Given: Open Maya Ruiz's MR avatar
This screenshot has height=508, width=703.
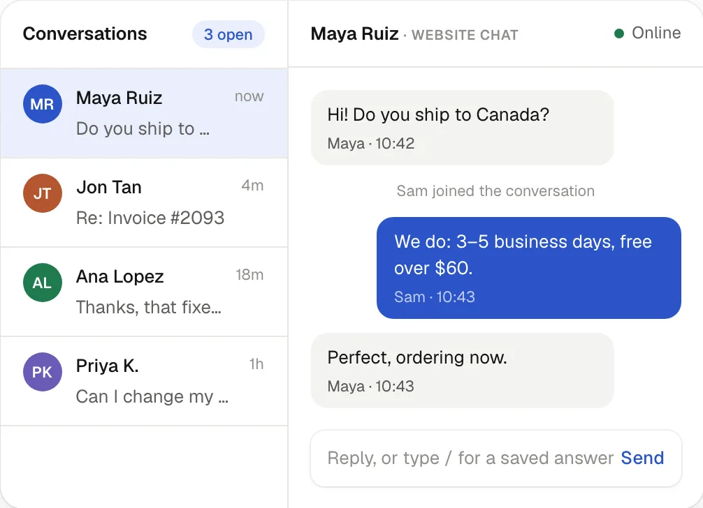Looking at the screenshot, I should 43,104.
